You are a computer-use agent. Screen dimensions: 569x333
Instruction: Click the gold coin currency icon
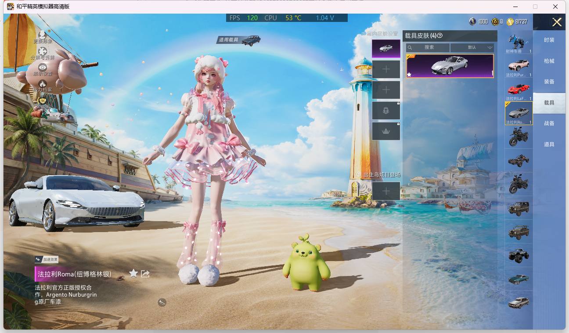(510, 21)
